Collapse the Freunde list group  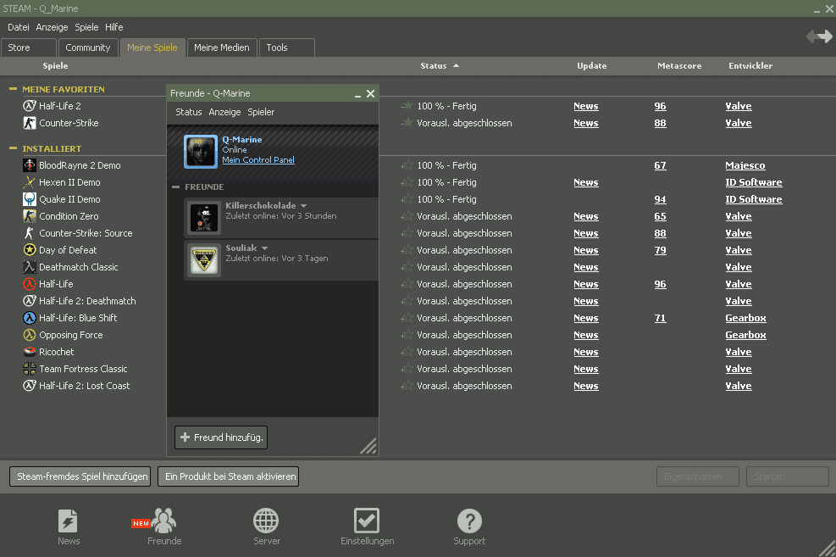click(x=176, y=187)
